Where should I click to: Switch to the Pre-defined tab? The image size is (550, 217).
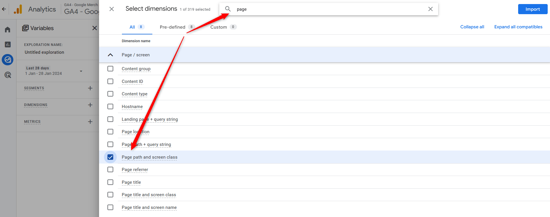tap(173, 27)
